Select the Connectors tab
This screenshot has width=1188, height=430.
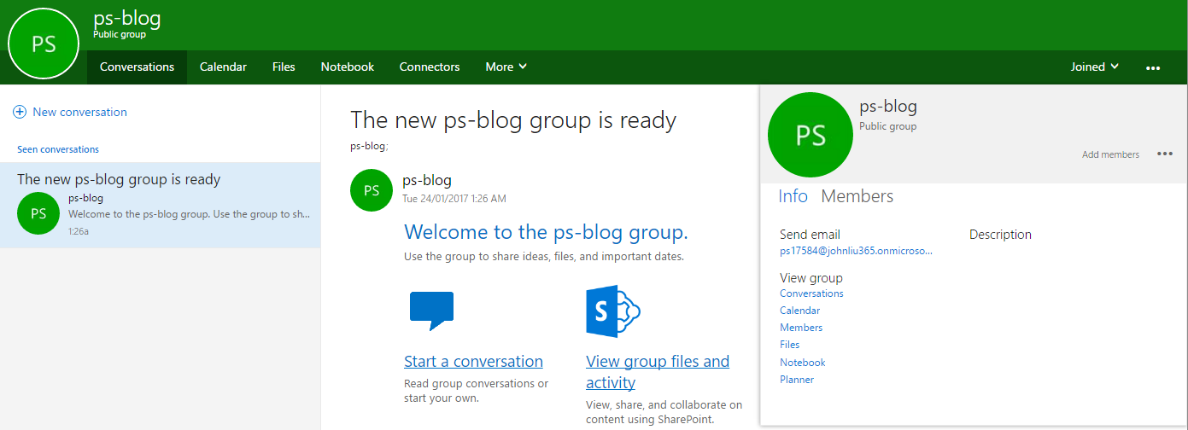(x=430, y=67)
